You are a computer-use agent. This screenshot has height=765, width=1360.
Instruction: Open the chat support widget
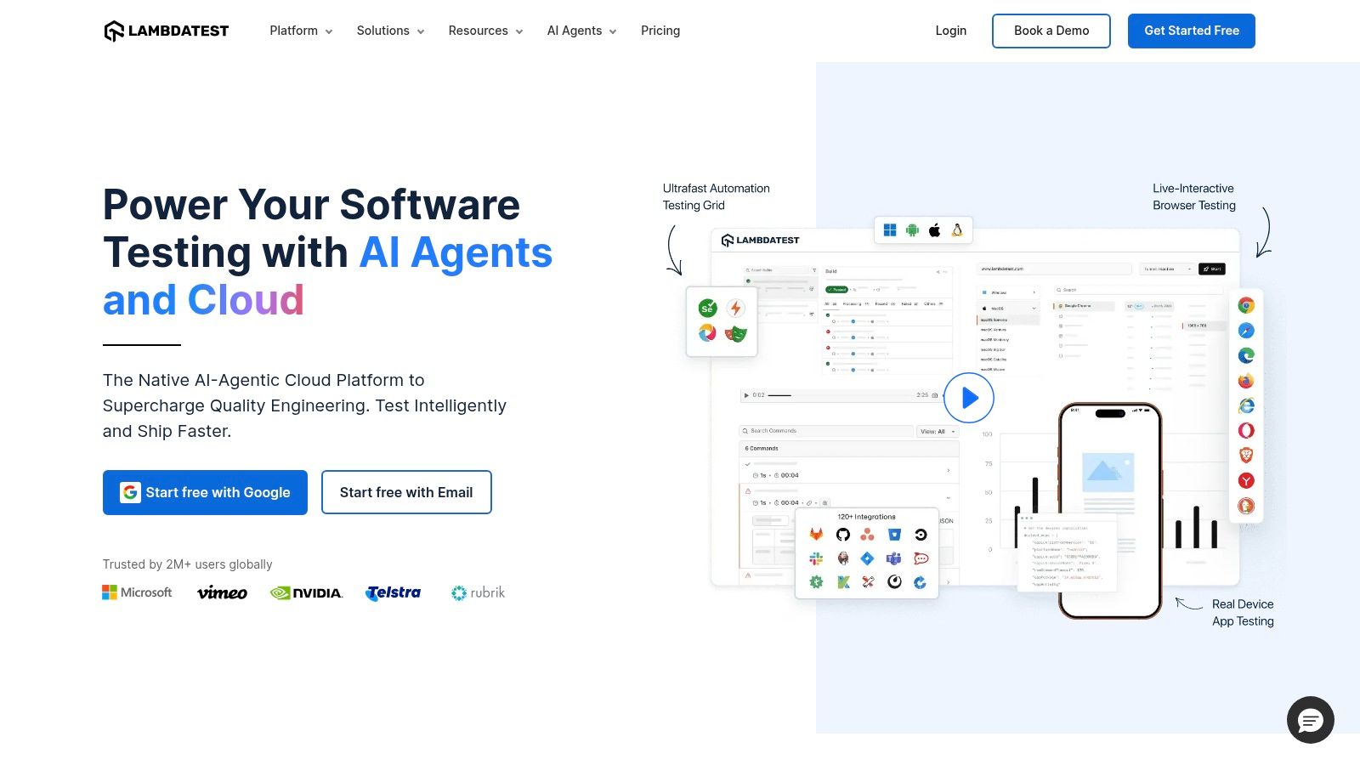(1311, 720)
